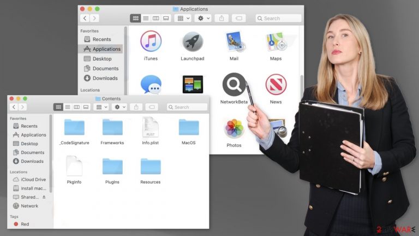Select the NetworkBeta app icon
Viewport: 419px width, 236px height.
pyautogui.click(x=234, y=85)
